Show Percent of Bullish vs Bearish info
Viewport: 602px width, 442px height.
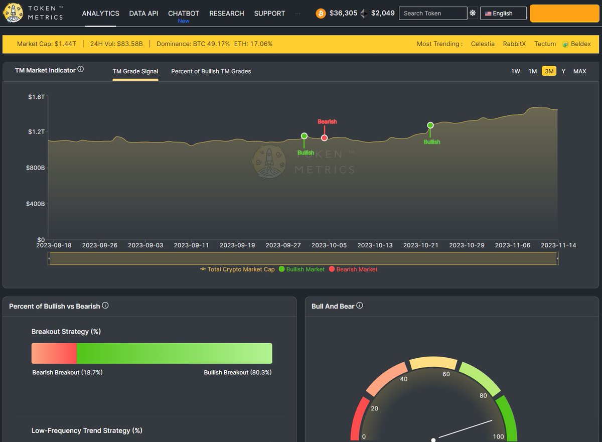105,306
